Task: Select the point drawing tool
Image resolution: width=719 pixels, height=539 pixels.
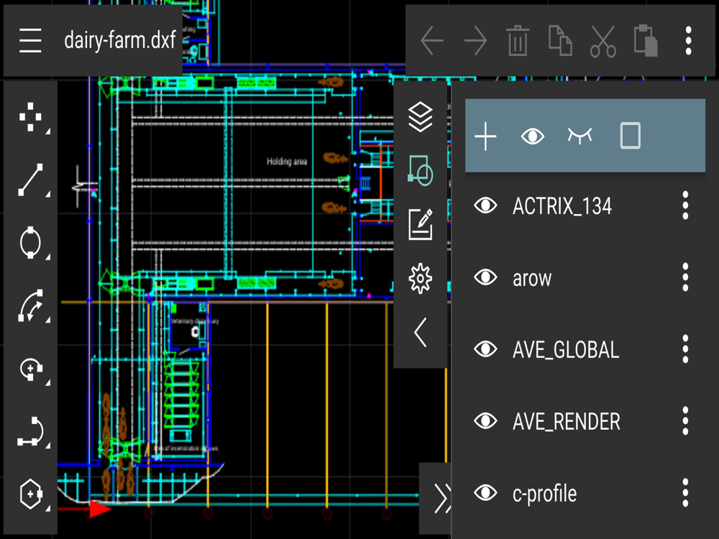Action: [x=31, y=117]
